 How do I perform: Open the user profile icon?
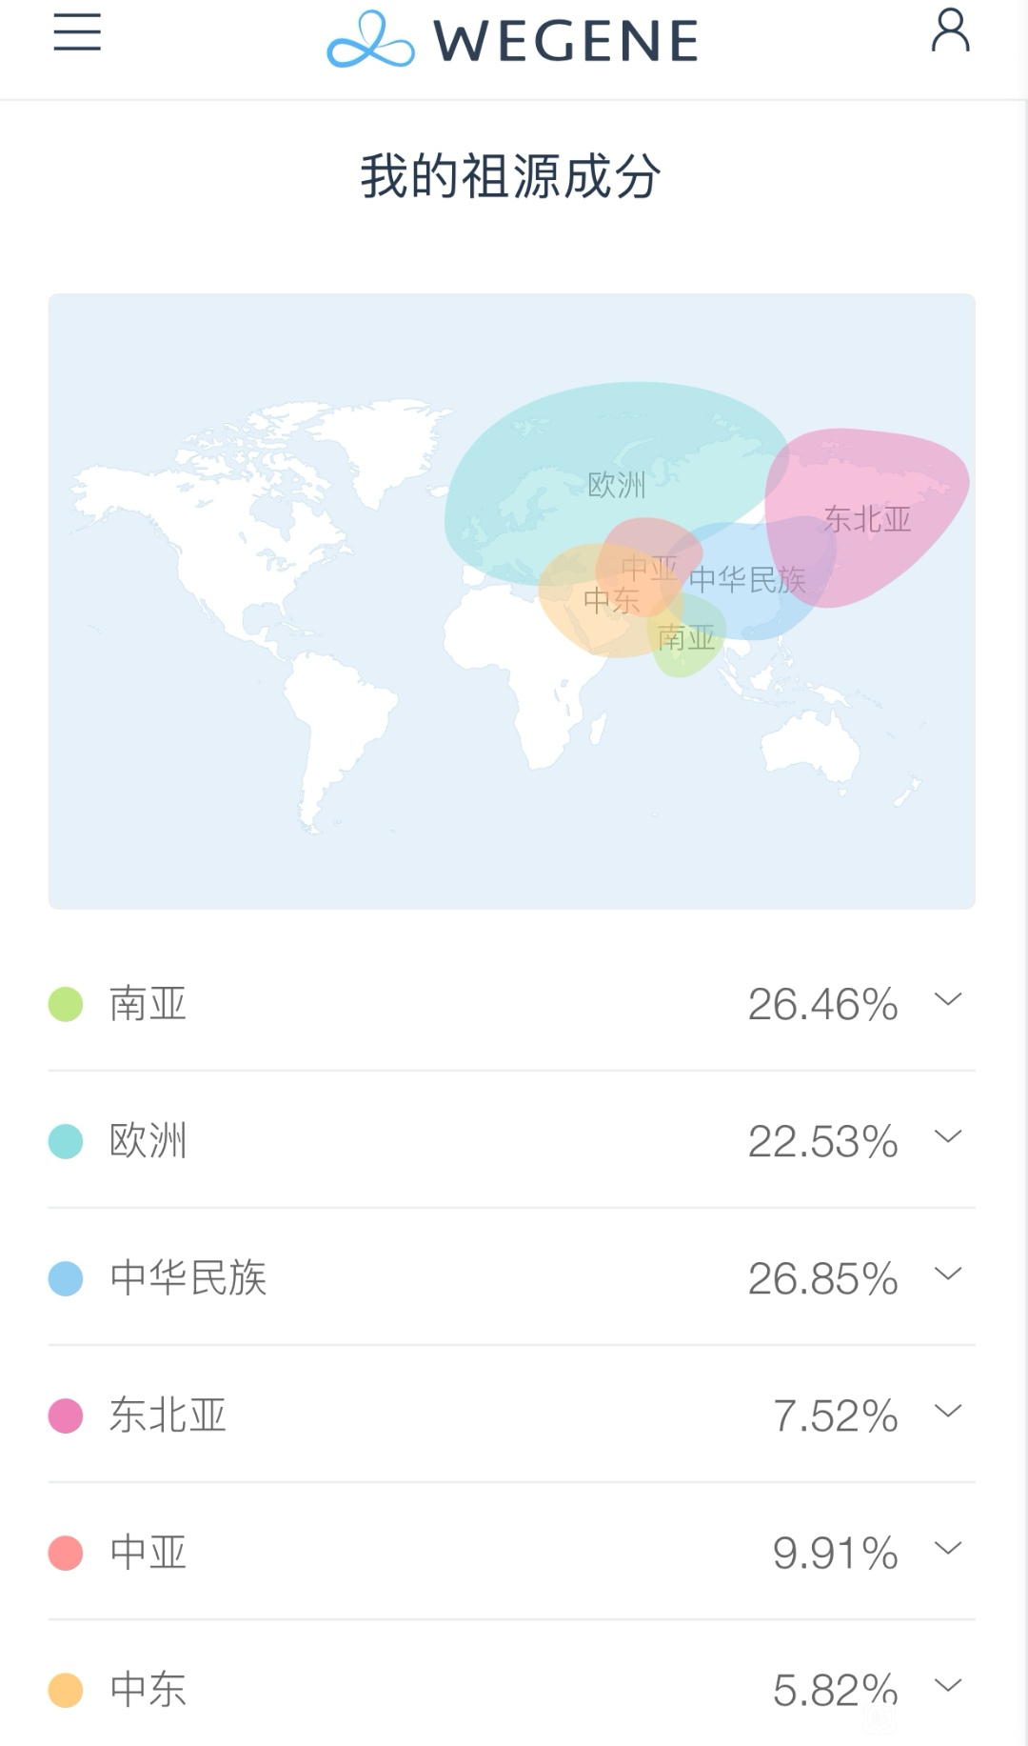[950, 30]
